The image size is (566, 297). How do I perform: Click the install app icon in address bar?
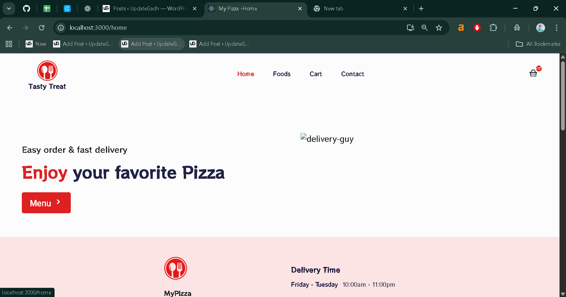pyautogui.click(x=410, y=28)
